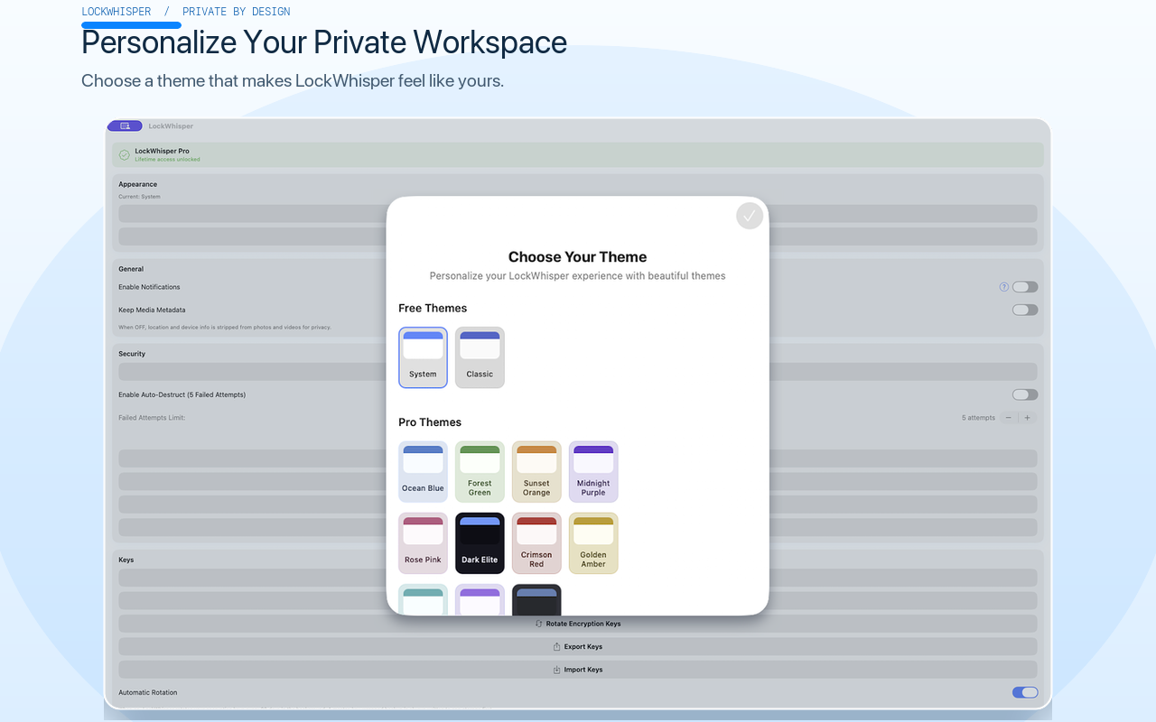Click the "Choose Your Theme" heading
The image size is (1156, 722).
pos(578,257)
